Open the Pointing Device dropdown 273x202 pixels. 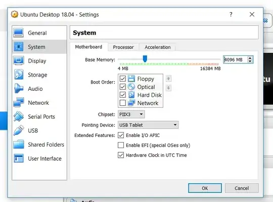[148, 125]
